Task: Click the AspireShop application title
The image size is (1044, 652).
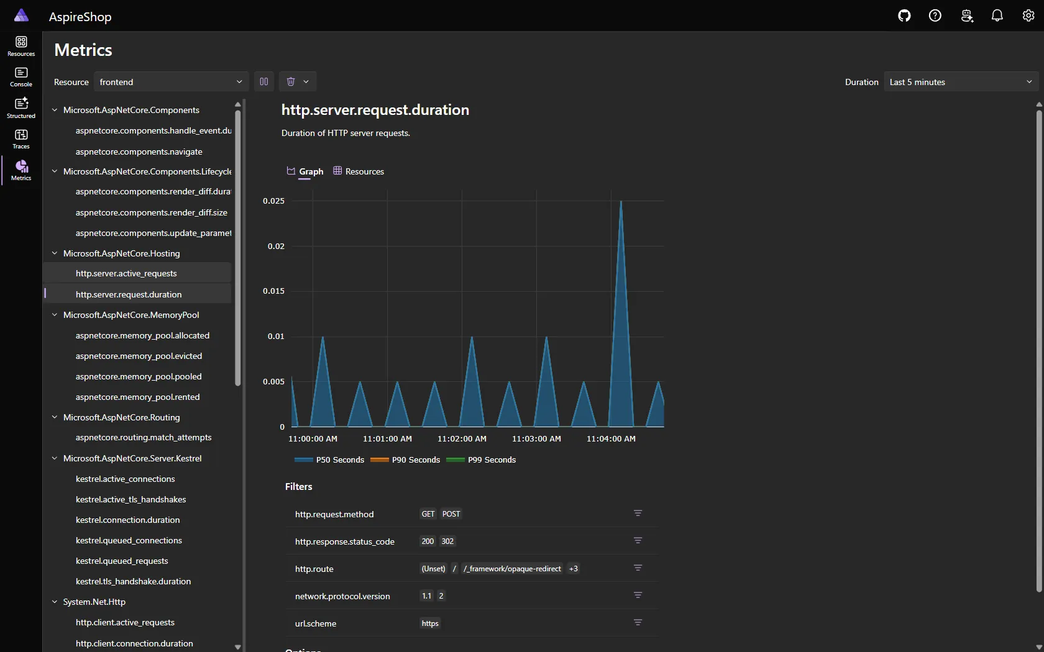Action: 80,17
